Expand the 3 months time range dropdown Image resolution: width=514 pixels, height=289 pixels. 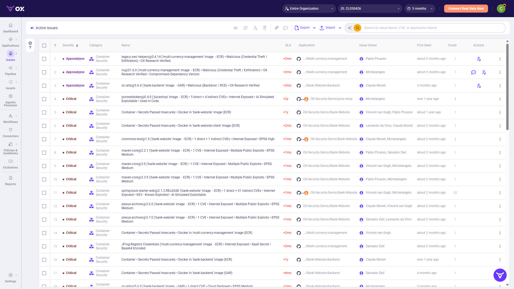coord(420,9)
